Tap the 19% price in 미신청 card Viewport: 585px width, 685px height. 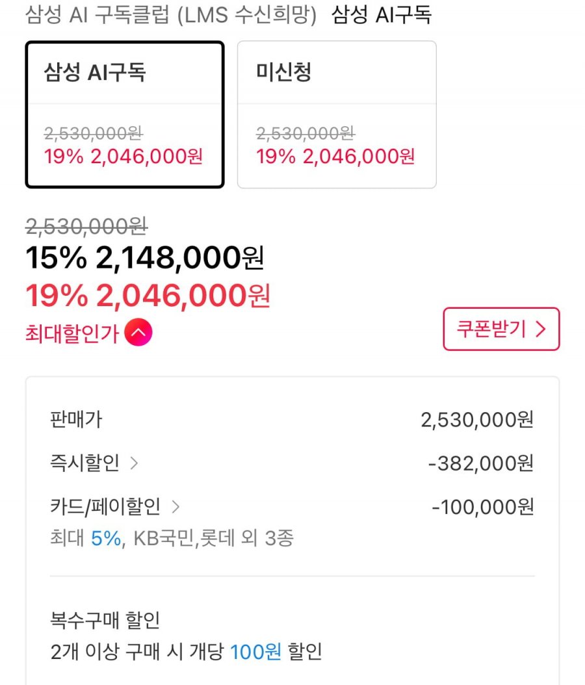(x=335, y=157)
